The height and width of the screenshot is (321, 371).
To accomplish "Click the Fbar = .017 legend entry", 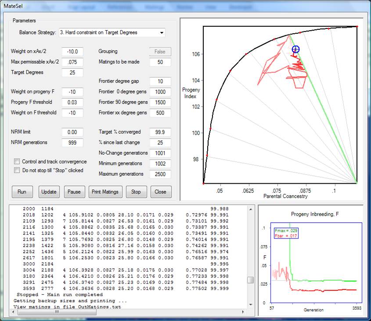I will coord(286,236).
